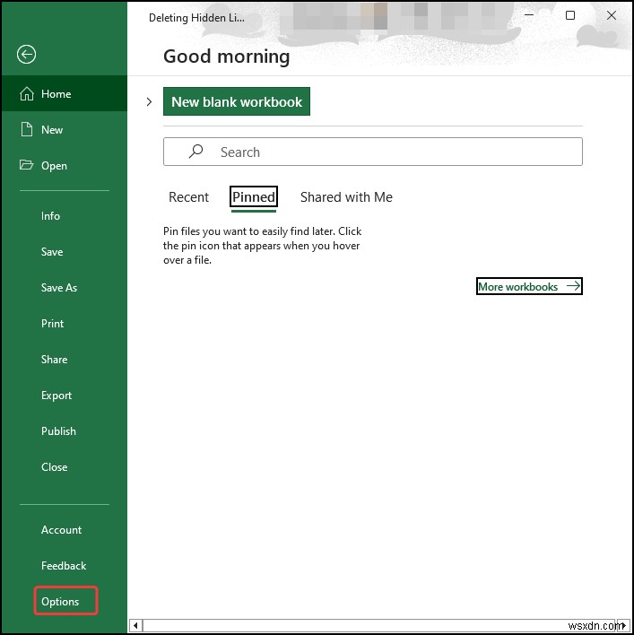Open the Export page
Image resolution: width=634 pixels, height=635 pixels.
[65, 396]
